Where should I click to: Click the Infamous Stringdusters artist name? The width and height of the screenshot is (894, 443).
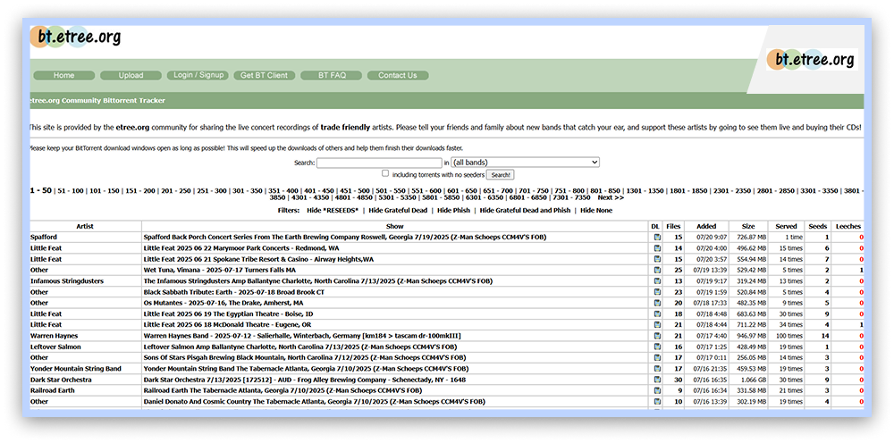pos(67,280)
